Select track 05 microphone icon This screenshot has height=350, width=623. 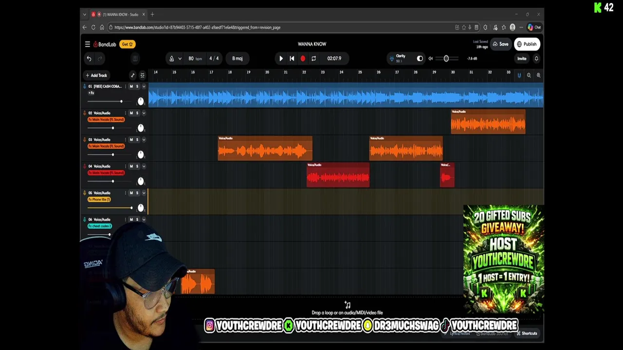[85, 193]
